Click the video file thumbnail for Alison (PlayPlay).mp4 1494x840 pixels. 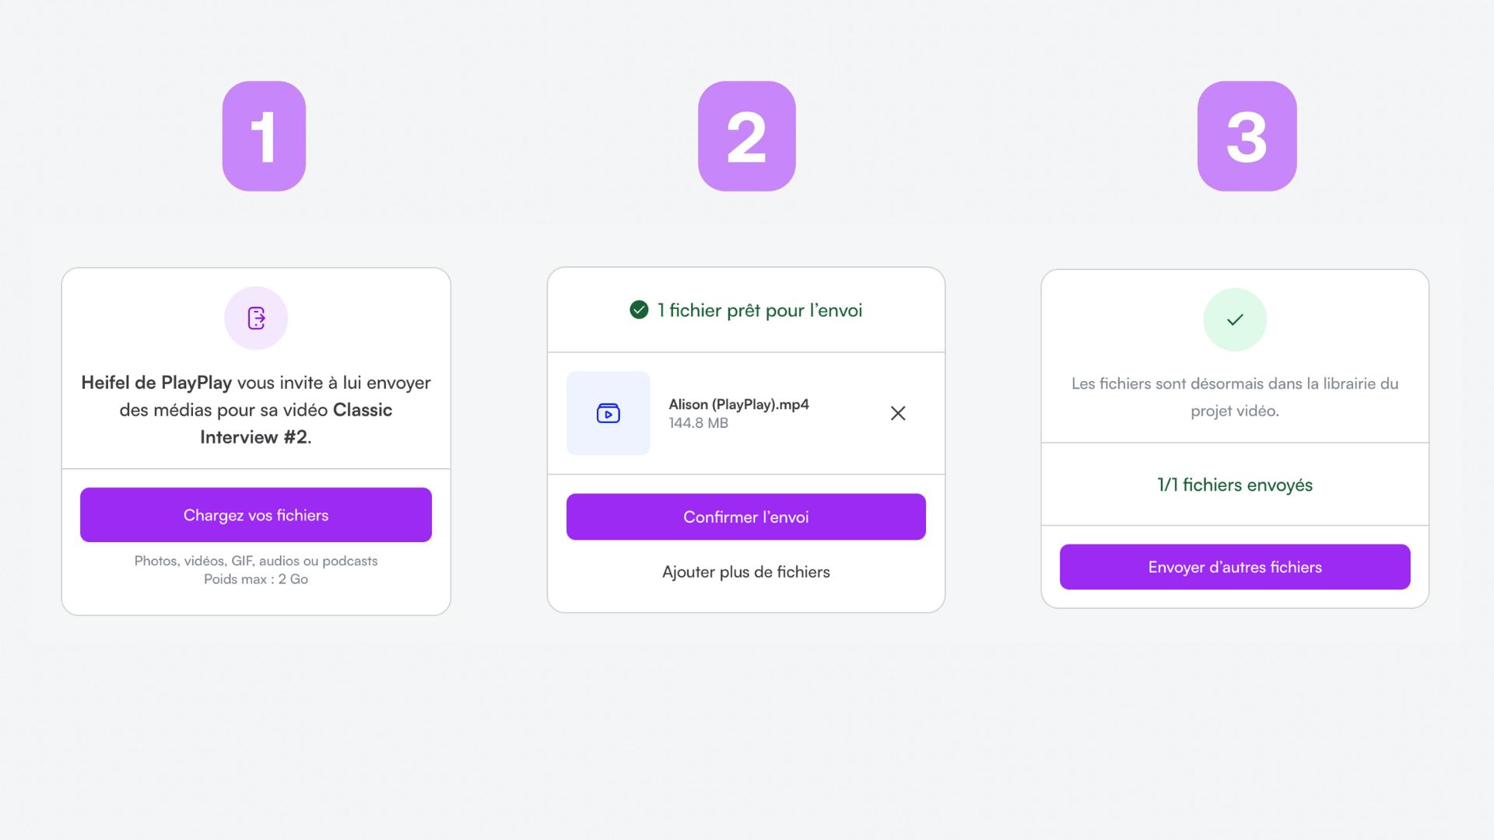coord(608,413)
